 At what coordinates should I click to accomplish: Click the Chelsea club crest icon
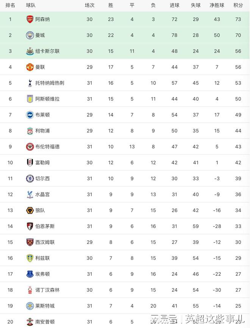click(x=30, y=178)
